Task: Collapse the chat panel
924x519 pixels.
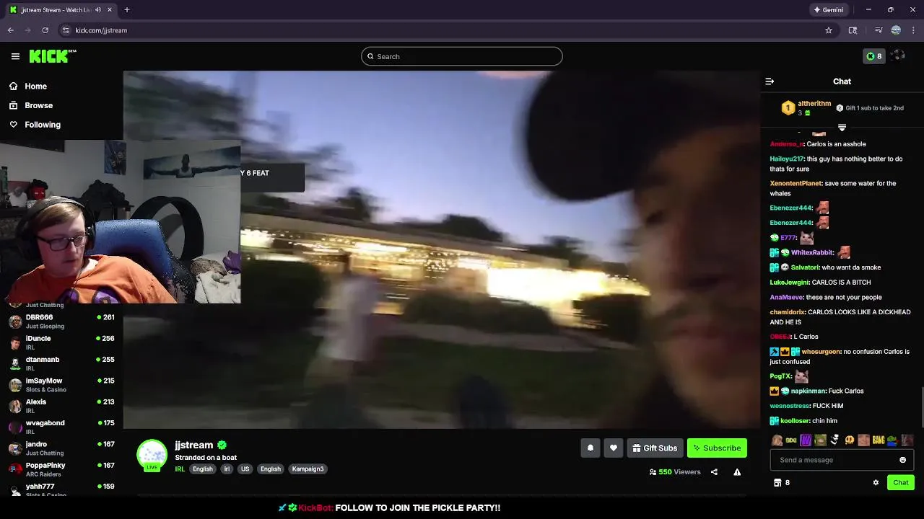Action: (770, 81)
